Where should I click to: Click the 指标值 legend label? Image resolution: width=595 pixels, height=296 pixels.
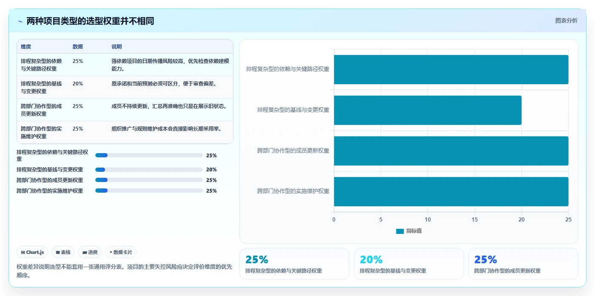(414, 231)
